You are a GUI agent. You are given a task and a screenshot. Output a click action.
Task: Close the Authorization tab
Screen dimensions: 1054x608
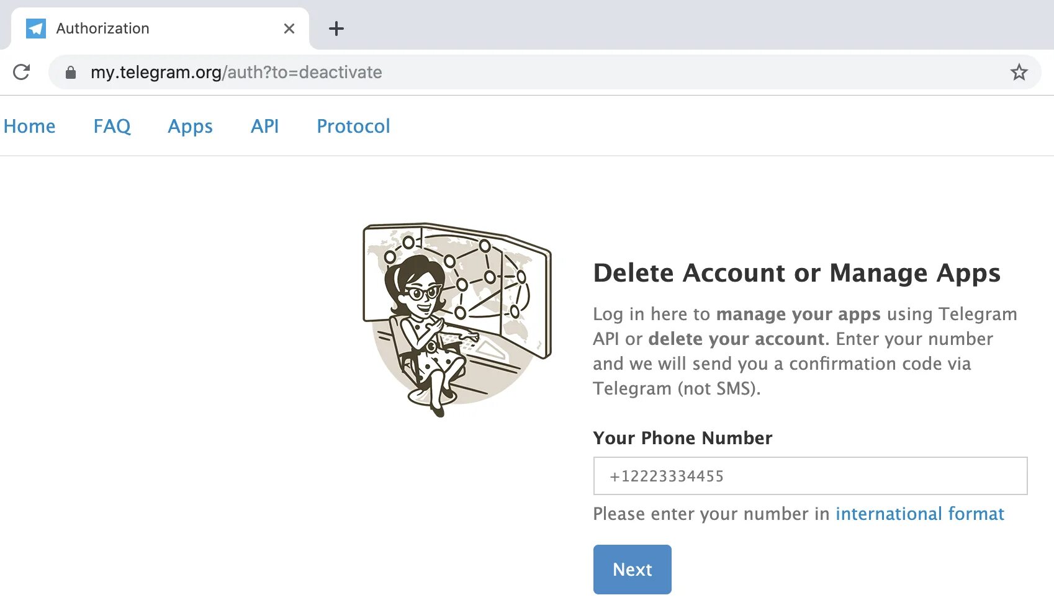pyautogui.click(x=289, y=29)
